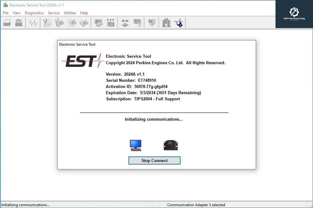Click the red-and-blue graph icon in toolbar
This screenshot has height=208, width=313.
[179, 23]
